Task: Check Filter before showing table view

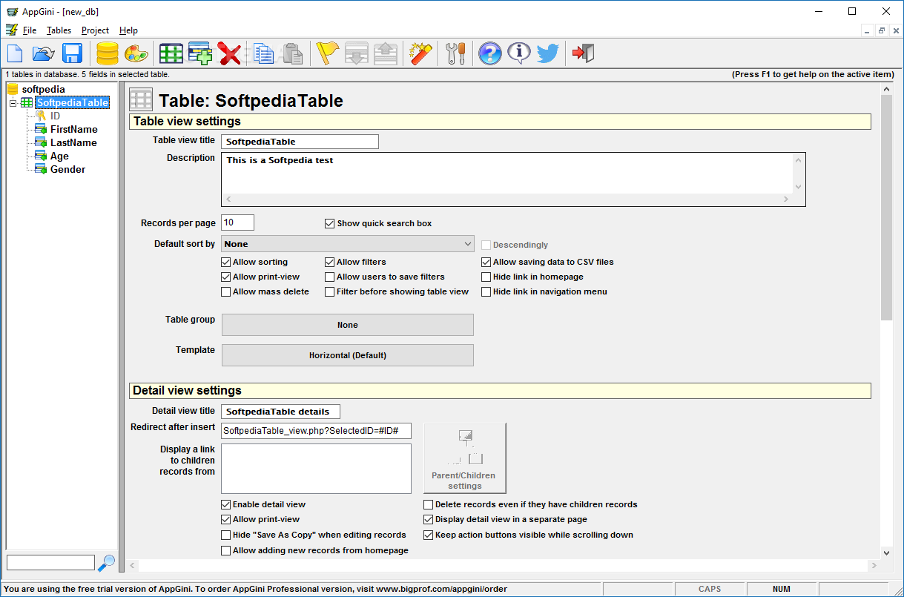Action: [330, 291]
